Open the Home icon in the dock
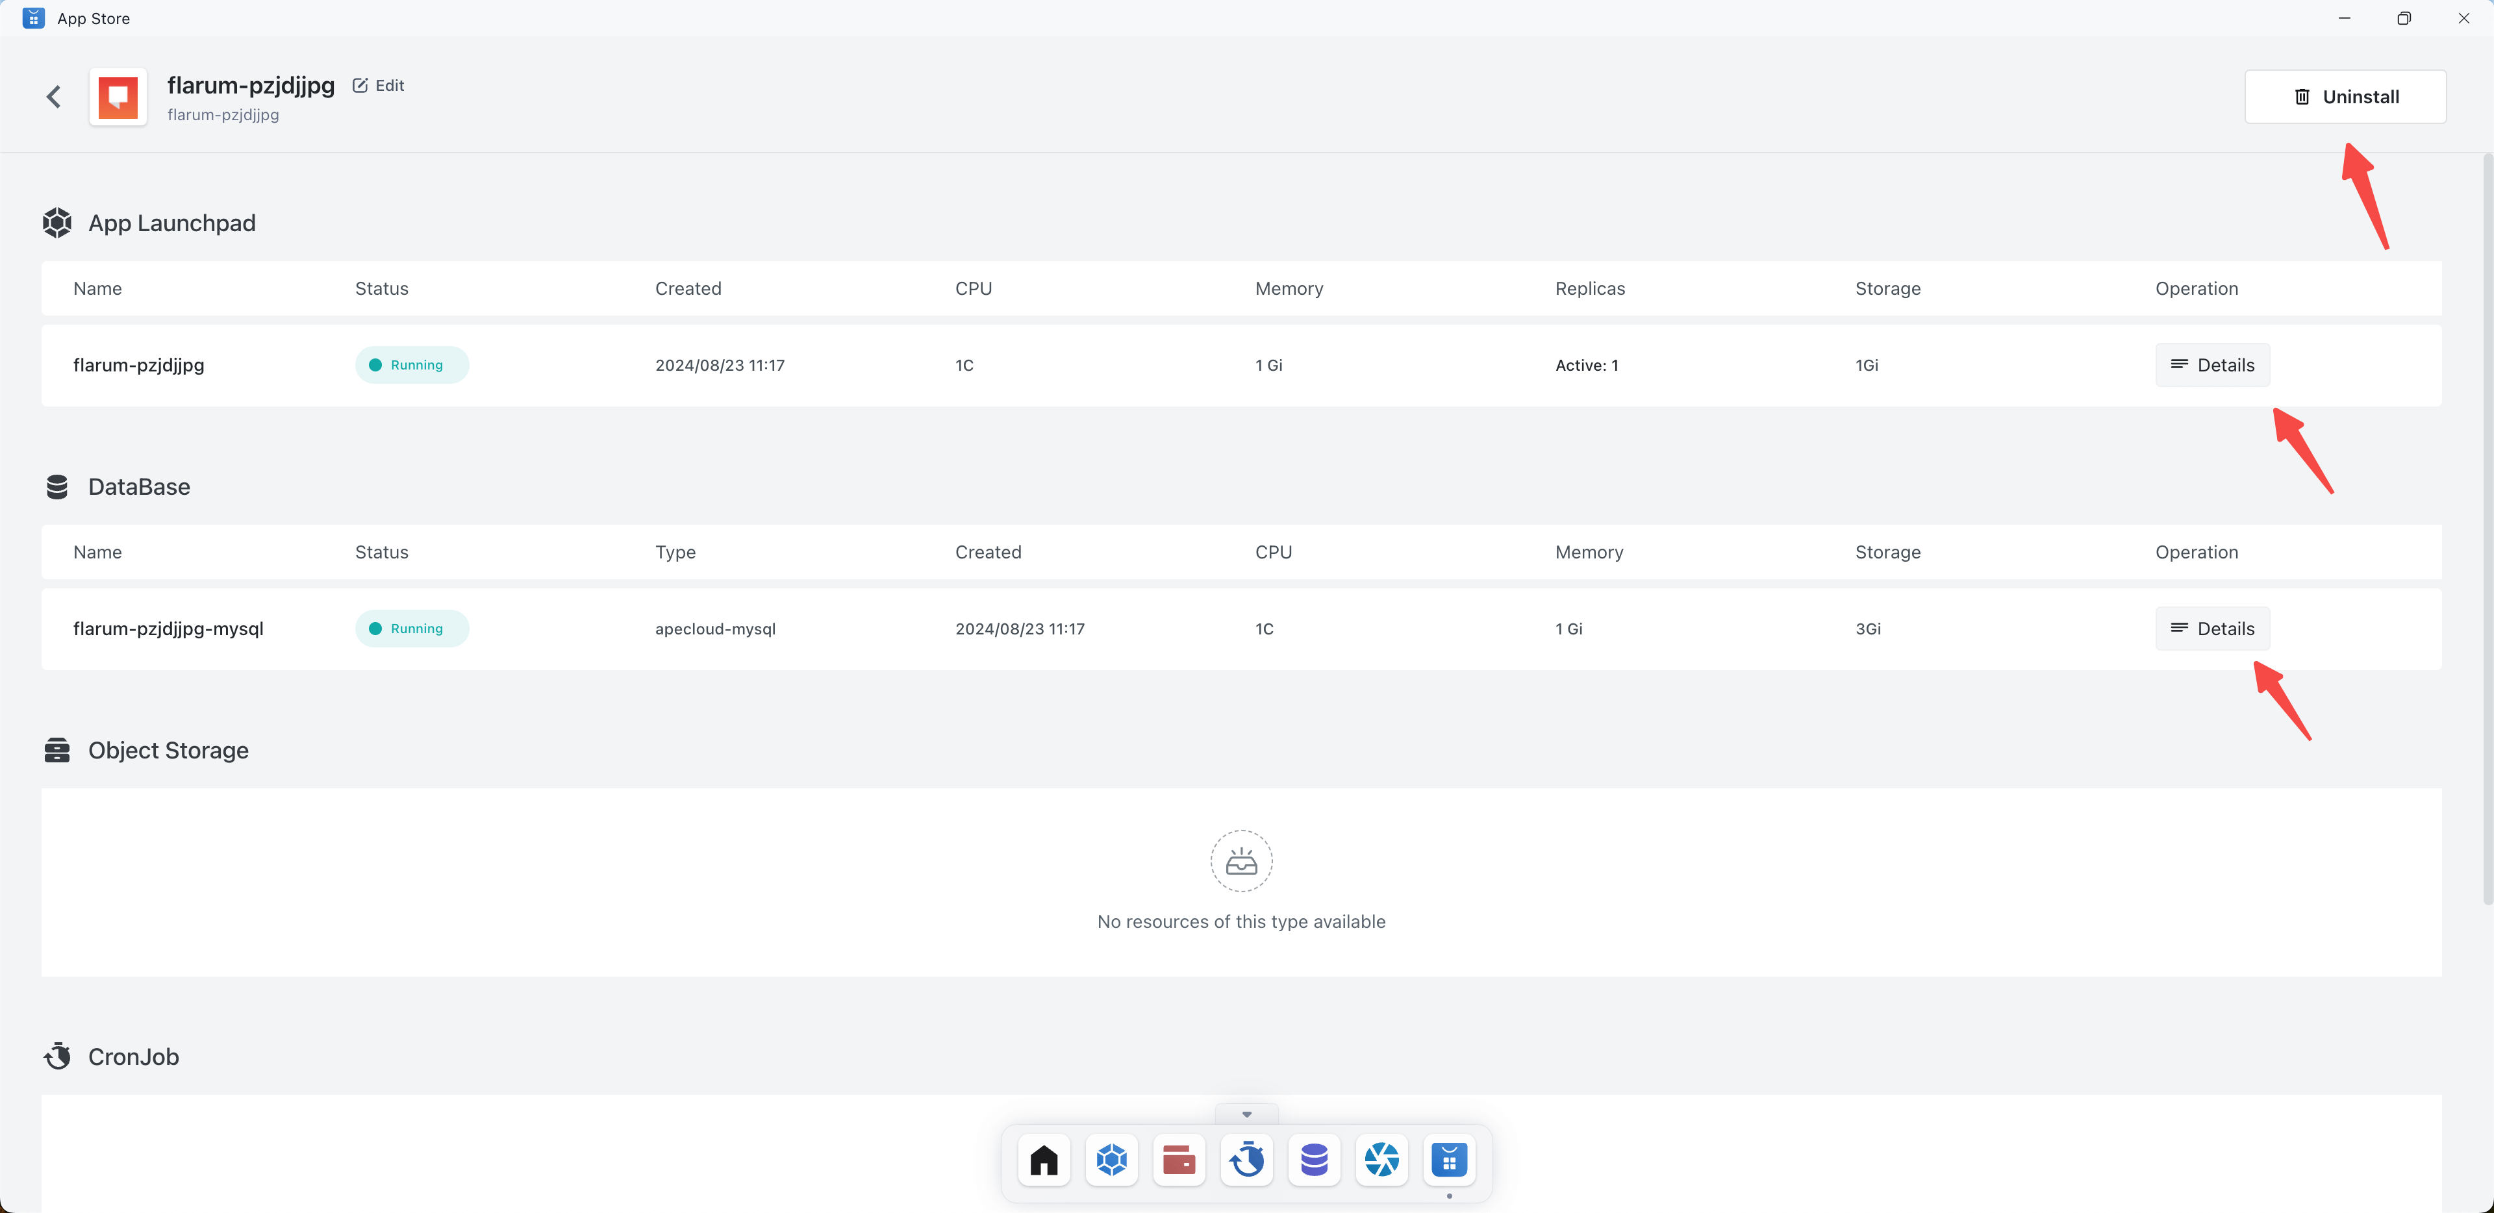The image size is (2494, 1213). click(x=1044, y=1159)
